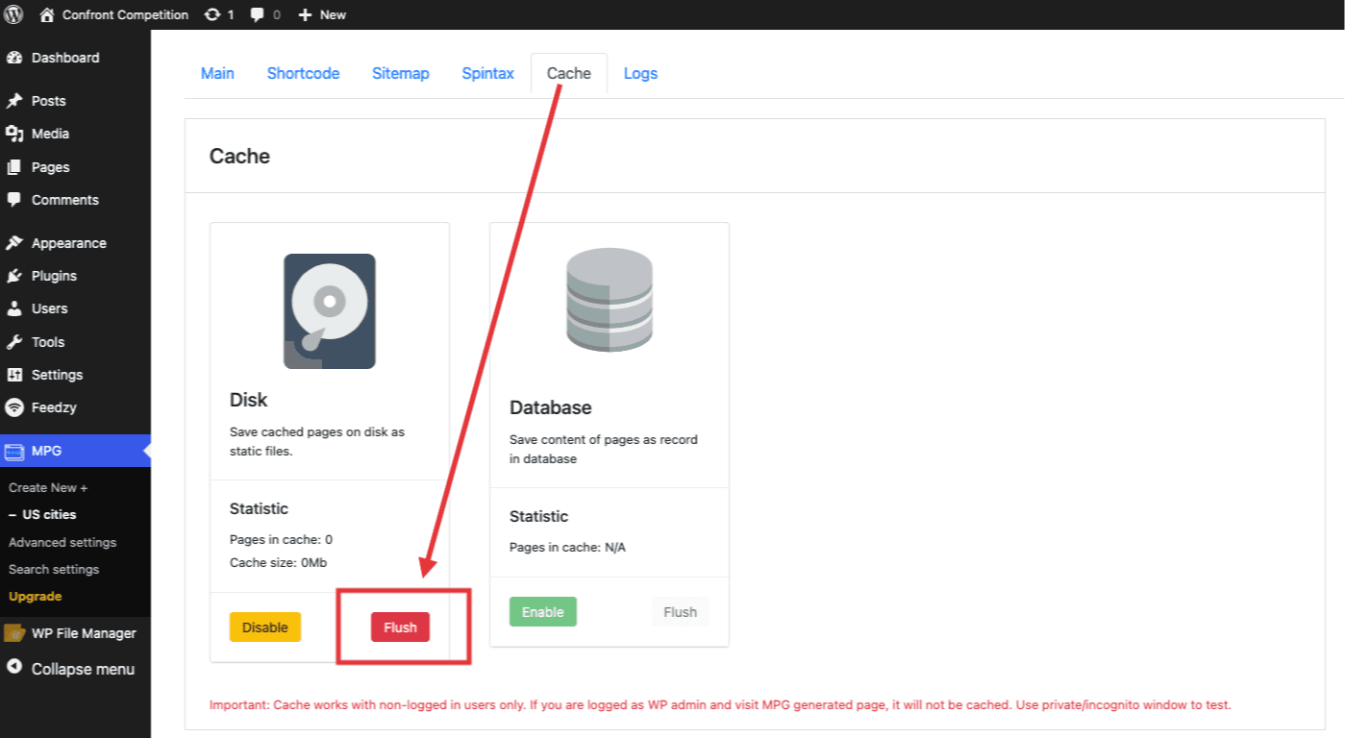Click the WordPress logo icon
1345x738 pixels.
click(14, 14)
